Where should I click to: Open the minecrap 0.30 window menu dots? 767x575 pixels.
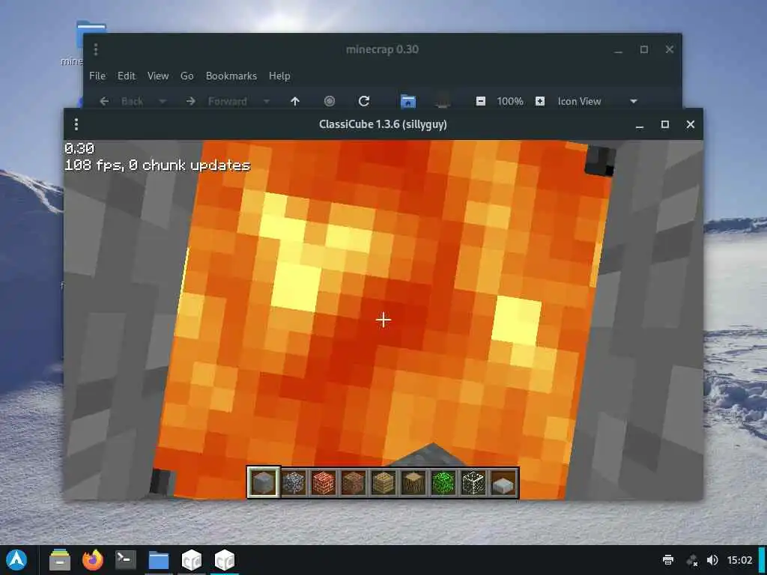tap(96, 49)
